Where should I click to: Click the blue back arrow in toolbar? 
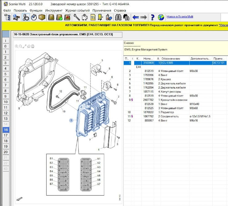click(x=136, y=17)
